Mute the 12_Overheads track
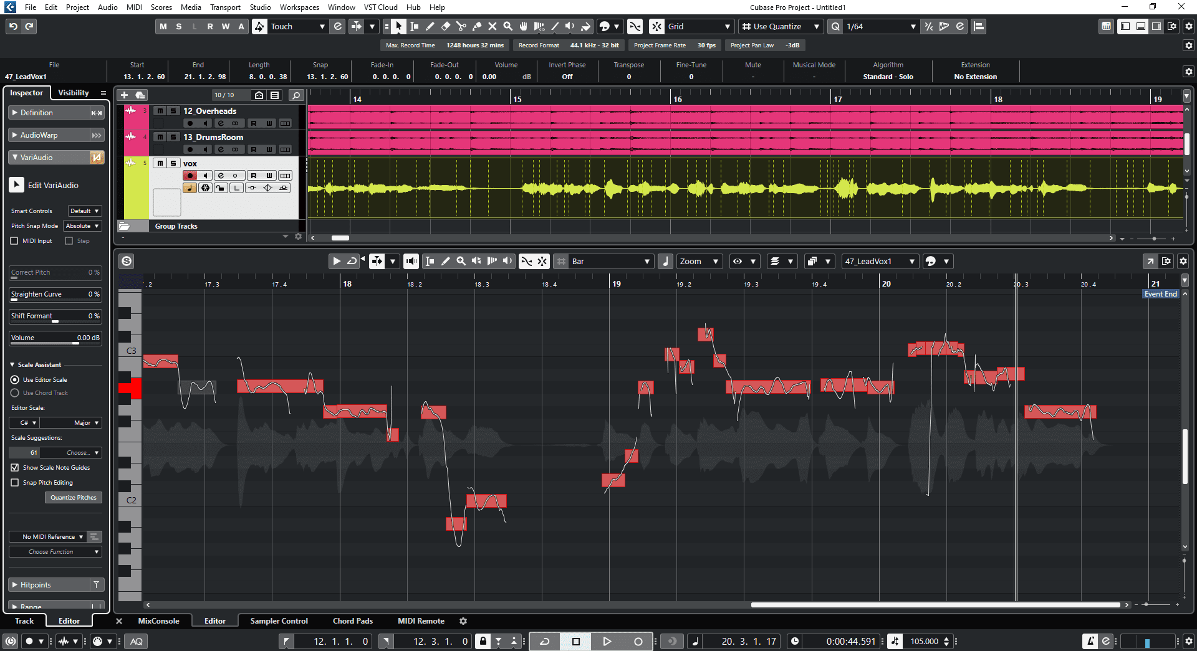 point(160,111)
